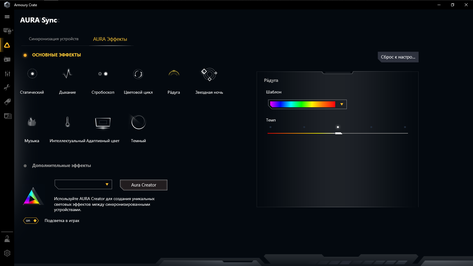Select the Музыка music effect icon
This screenshot has height=266, width=473.
[x=32, y=122]
